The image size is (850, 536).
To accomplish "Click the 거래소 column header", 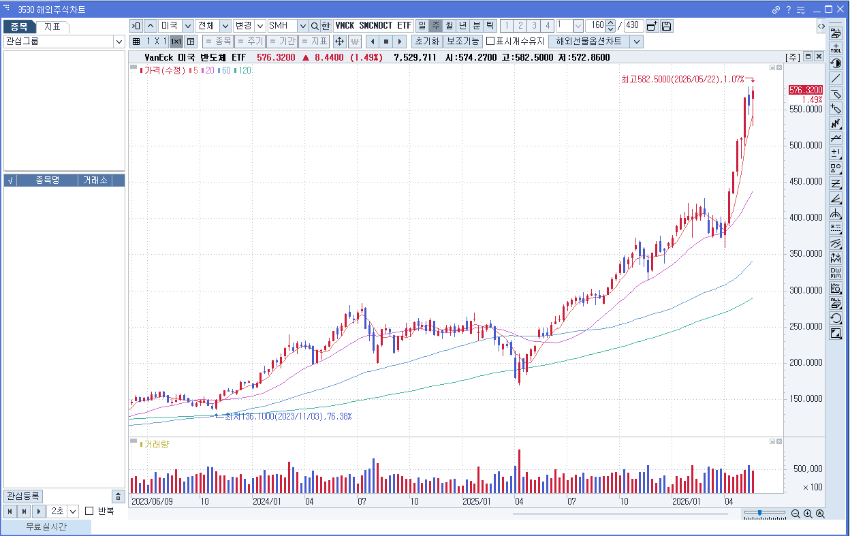I will point(95,180).
